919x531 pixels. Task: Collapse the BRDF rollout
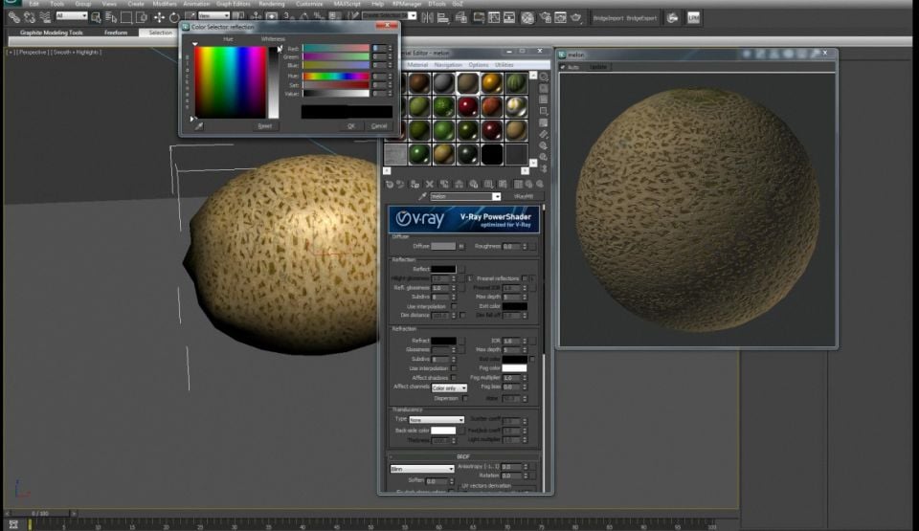(463, 456)
